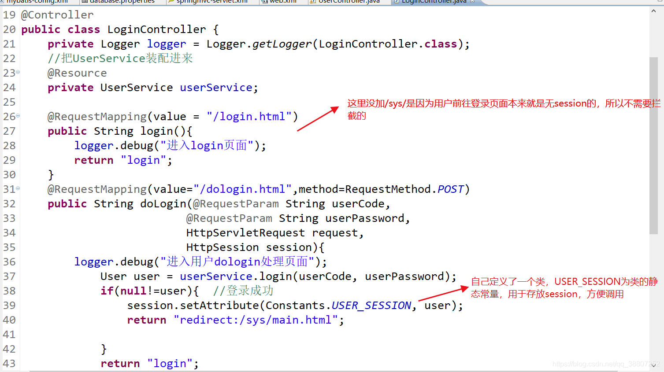Click the login() method name on line 27
This screenshot has height=372, width=664.
(156, 131)
